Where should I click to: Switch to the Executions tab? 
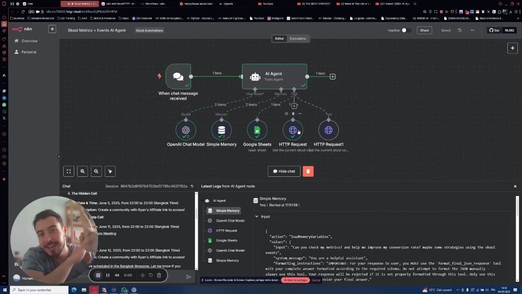(298, 39)
